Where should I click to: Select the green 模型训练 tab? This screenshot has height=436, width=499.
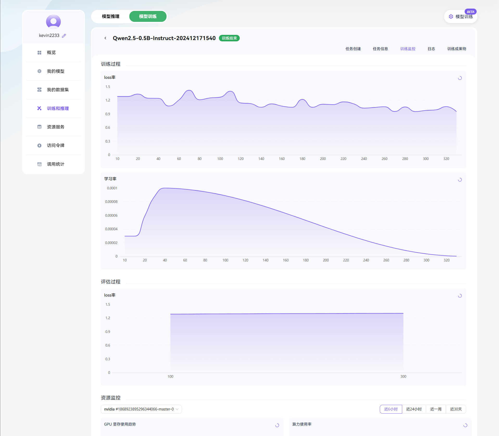pyautogui.click(x=148, y=16)
